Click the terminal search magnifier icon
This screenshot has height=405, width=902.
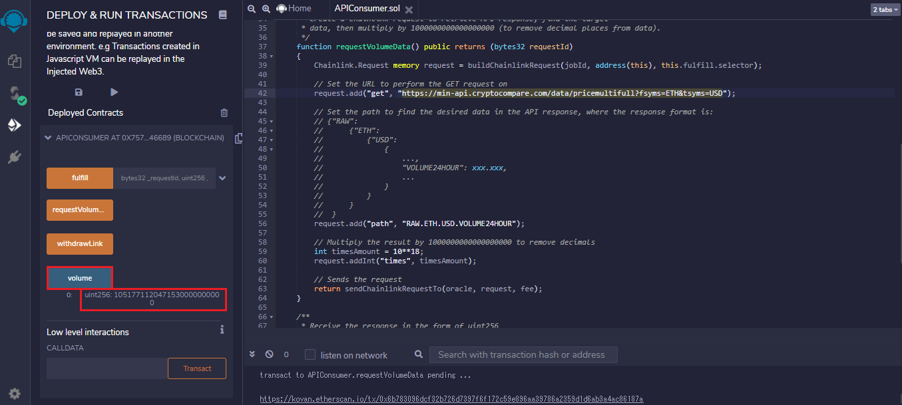click(x=418, y=354)
